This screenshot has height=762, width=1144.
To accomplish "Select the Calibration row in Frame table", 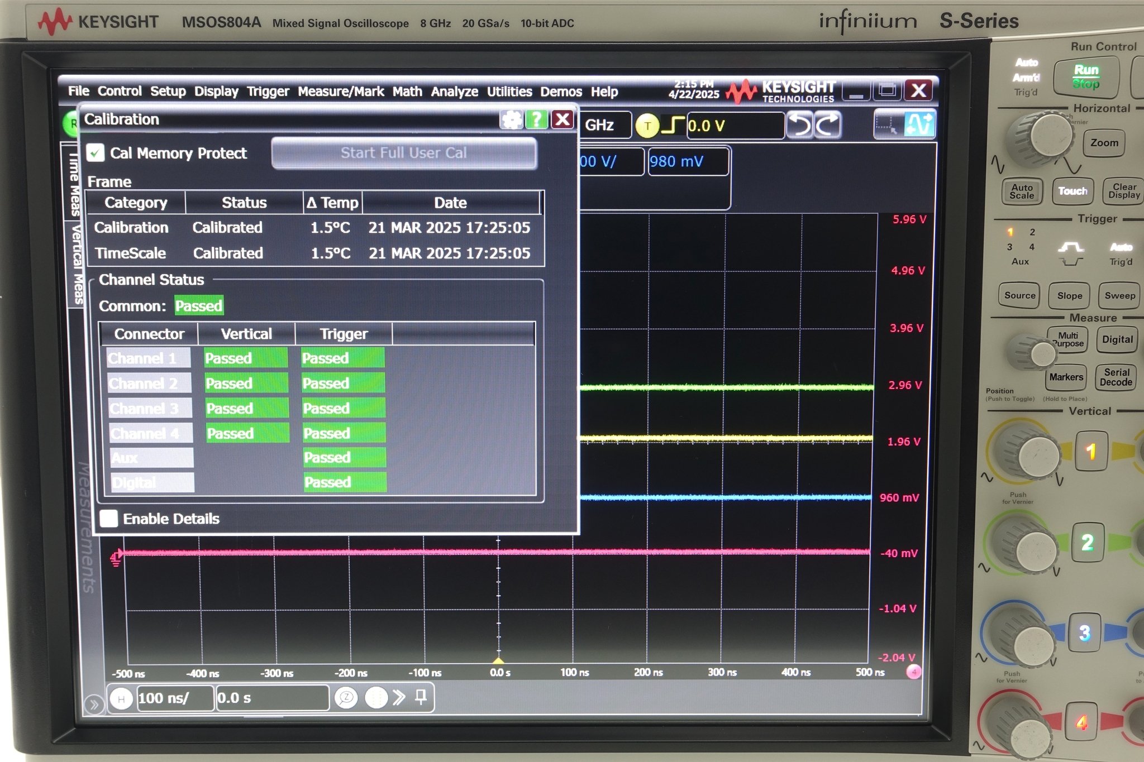I will [x=314, y=228].
